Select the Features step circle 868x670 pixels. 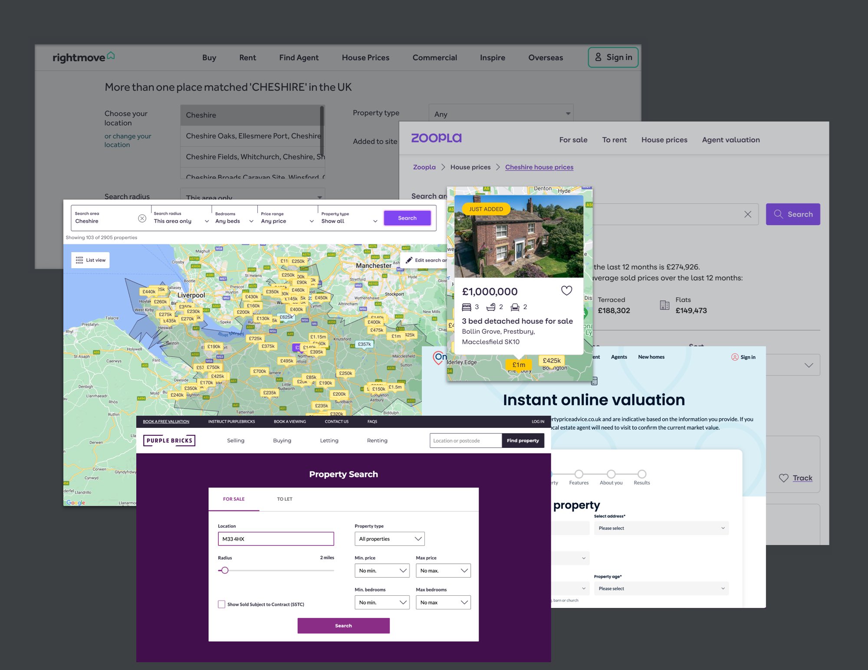click(579, 474)
